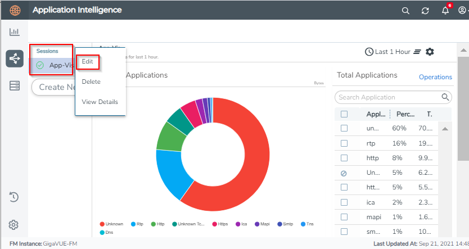469x249 pixels.
Task: Open the search magnifier in top bar
Action: (x=405, y=11)
